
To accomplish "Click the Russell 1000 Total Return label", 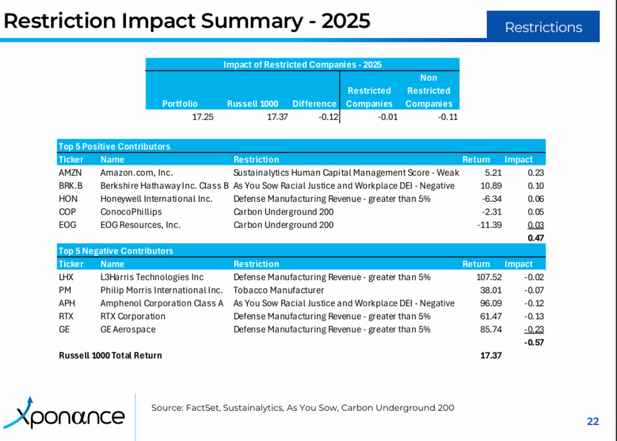I will click(x=110, y=355).
